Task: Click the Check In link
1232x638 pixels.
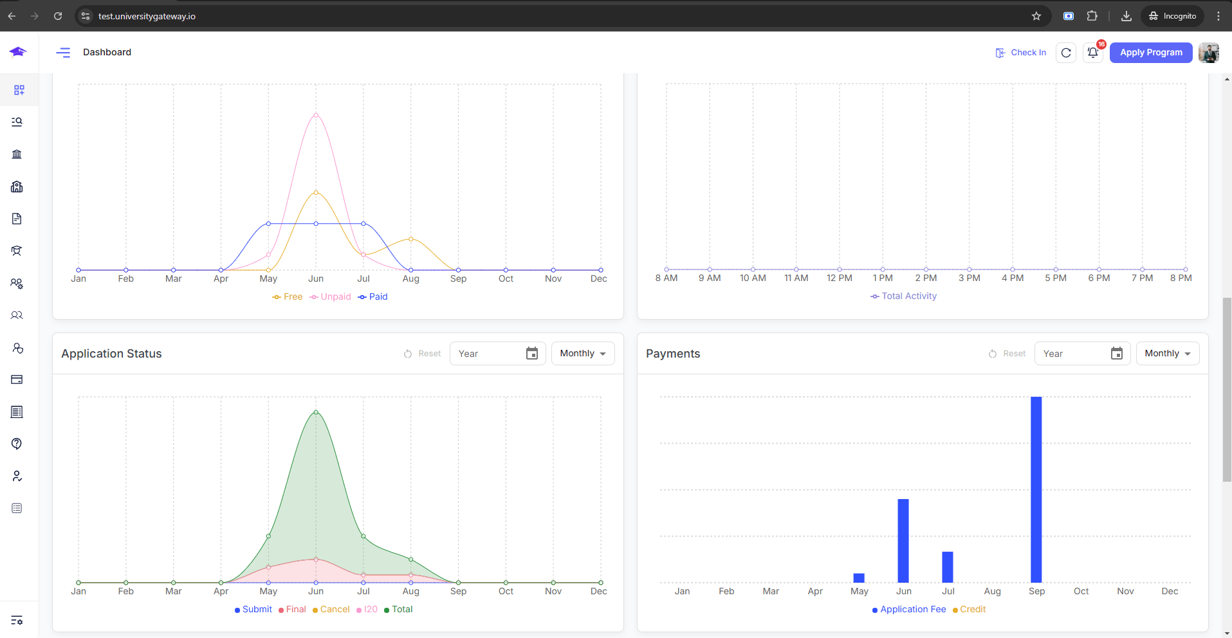Action: pos(1021,53)
